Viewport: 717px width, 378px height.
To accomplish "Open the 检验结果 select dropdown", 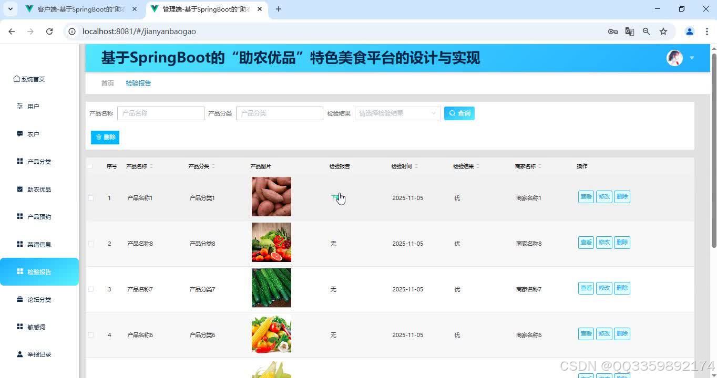I will pos(397,113).
